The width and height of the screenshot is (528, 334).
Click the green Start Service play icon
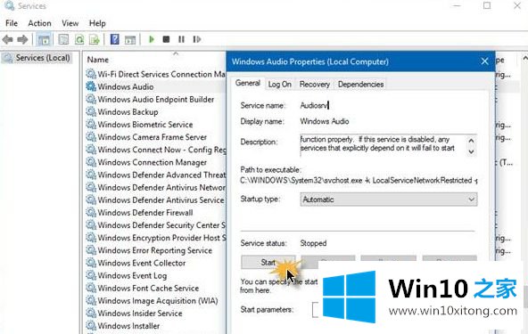tap(152, 40)
